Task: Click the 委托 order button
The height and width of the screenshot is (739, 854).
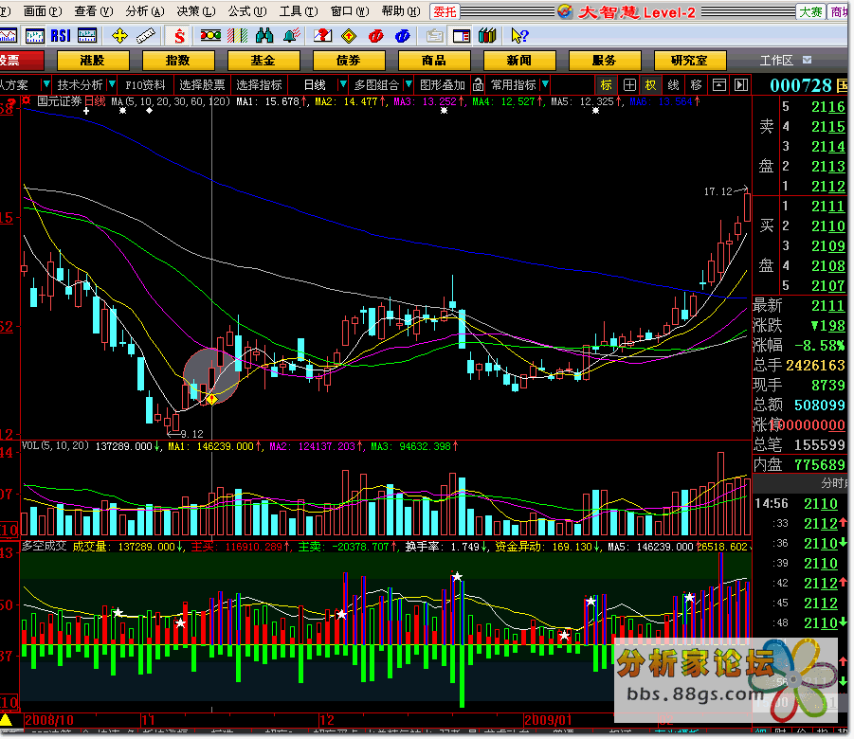Action: 445,11
